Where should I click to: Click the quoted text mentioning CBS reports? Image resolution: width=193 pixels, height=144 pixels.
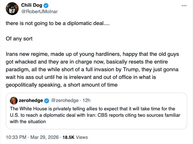point(96,115)
